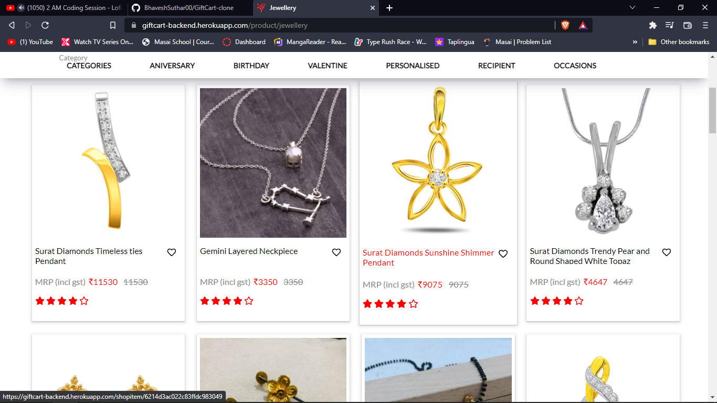Go back in browser history
717x403 pixels.
12,25
